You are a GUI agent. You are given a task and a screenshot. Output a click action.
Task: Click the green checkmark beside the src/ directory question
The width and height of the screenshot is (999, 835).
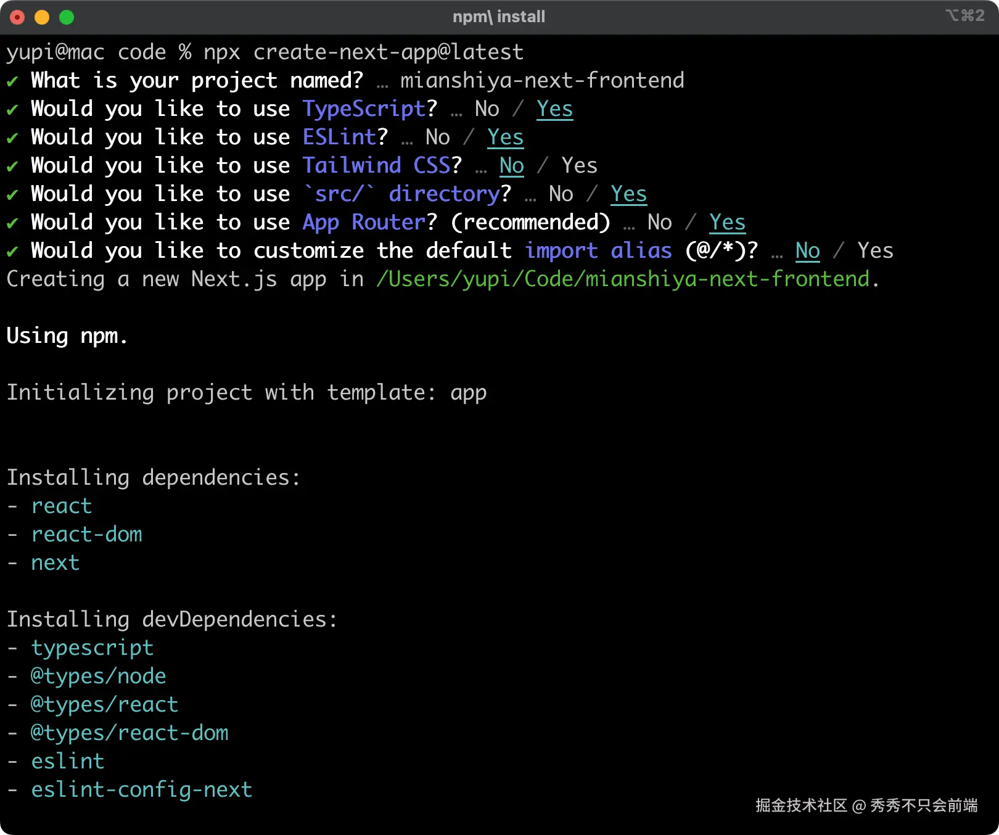point(12,195)
